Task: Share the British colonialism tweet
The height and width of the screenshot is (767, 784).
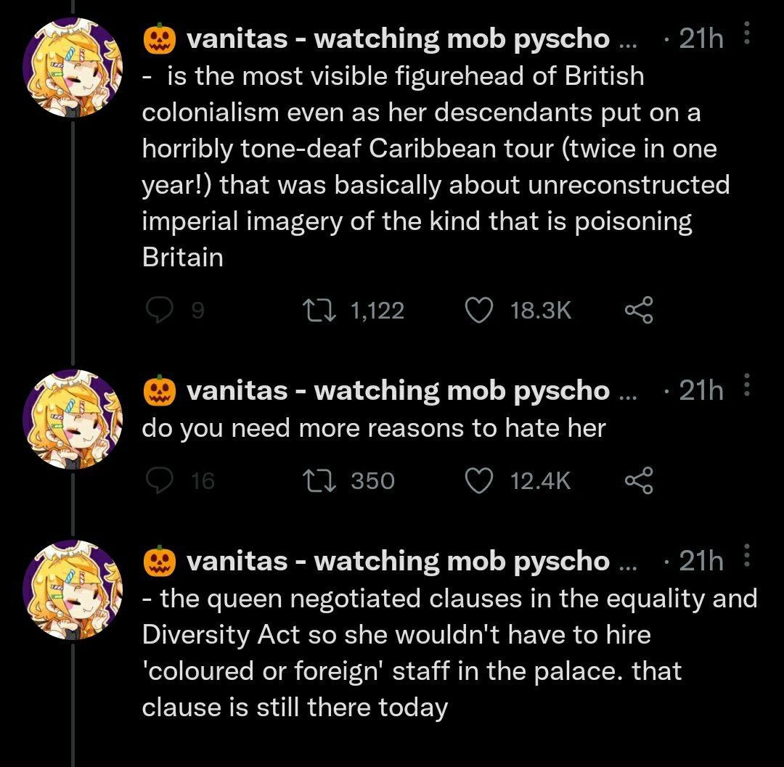Action: (639, 311)
